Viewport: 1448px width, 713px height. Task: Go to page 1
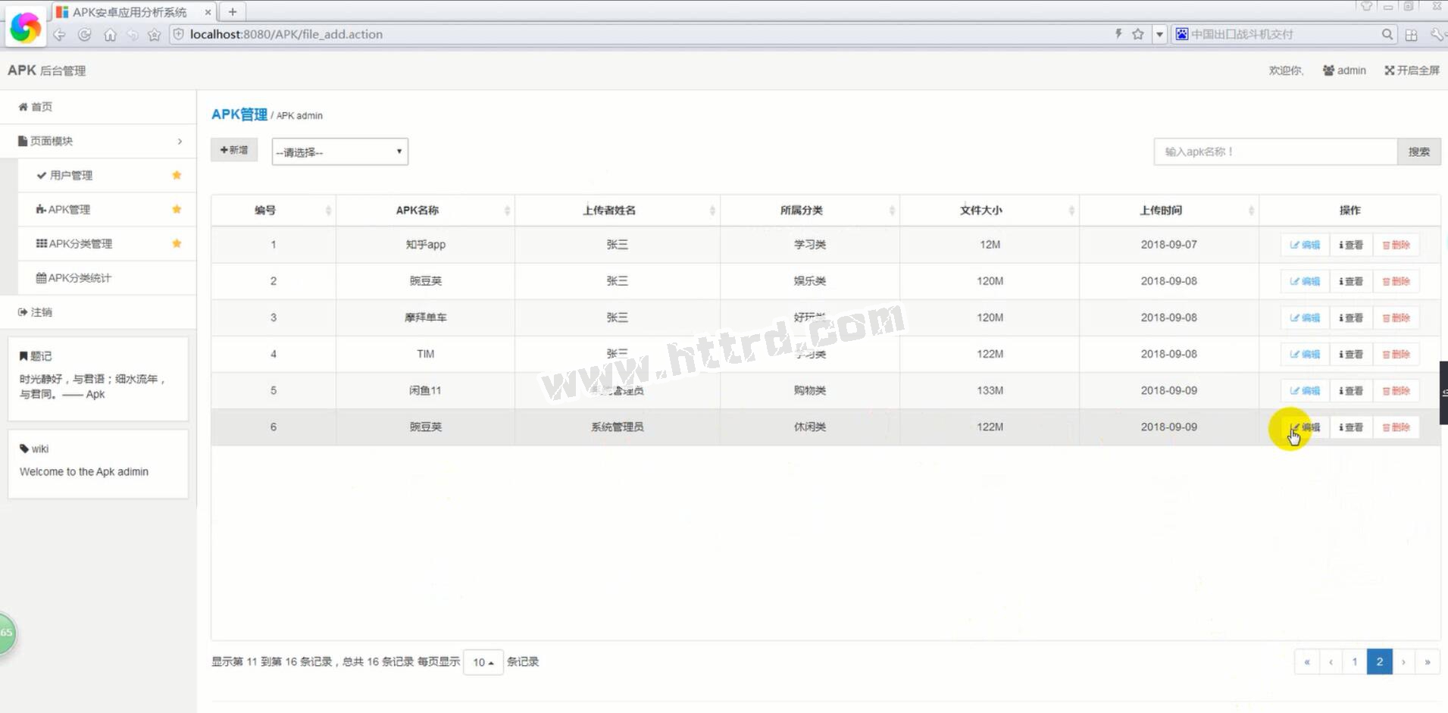click(x=1355, y=661)
